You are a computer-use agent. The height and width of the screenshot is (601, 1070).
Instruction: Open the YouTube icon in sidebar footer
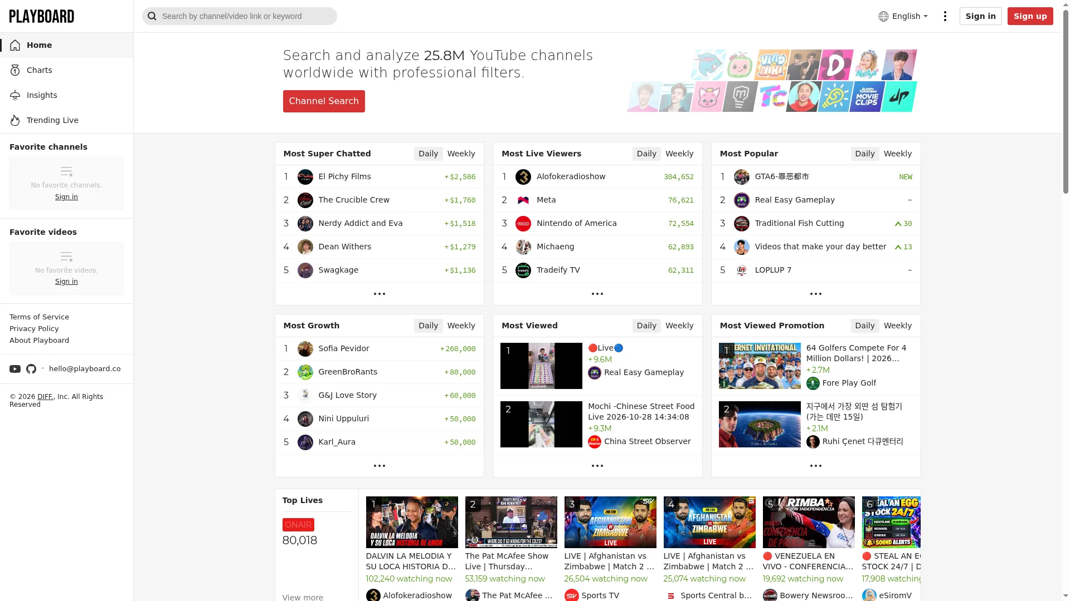click(15, 369)
